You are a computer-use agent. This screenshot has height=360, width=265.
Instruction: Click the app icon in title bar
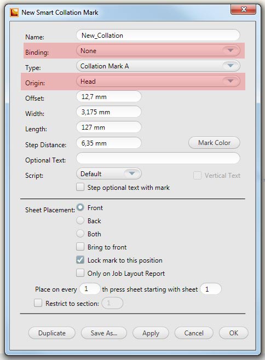pos(14,13)
